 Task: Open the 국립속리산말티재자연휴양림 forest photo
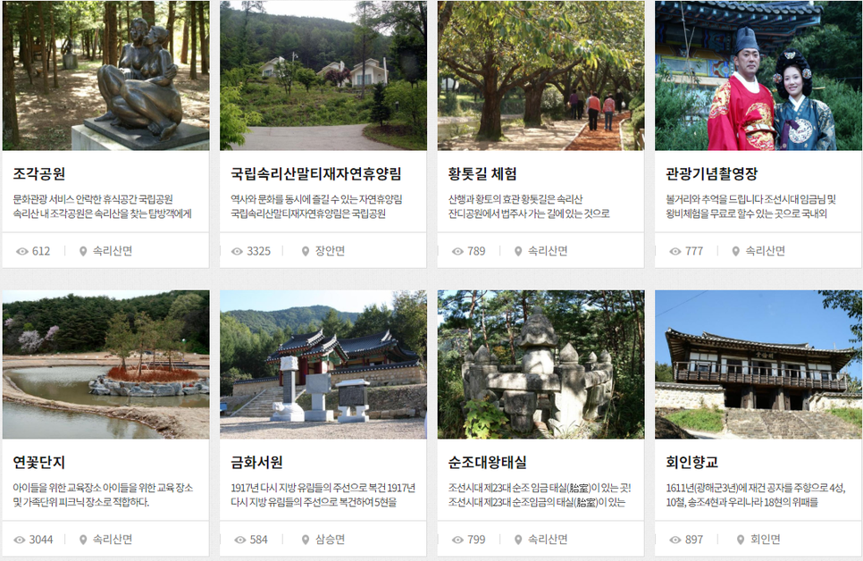[x=323, y=75]
